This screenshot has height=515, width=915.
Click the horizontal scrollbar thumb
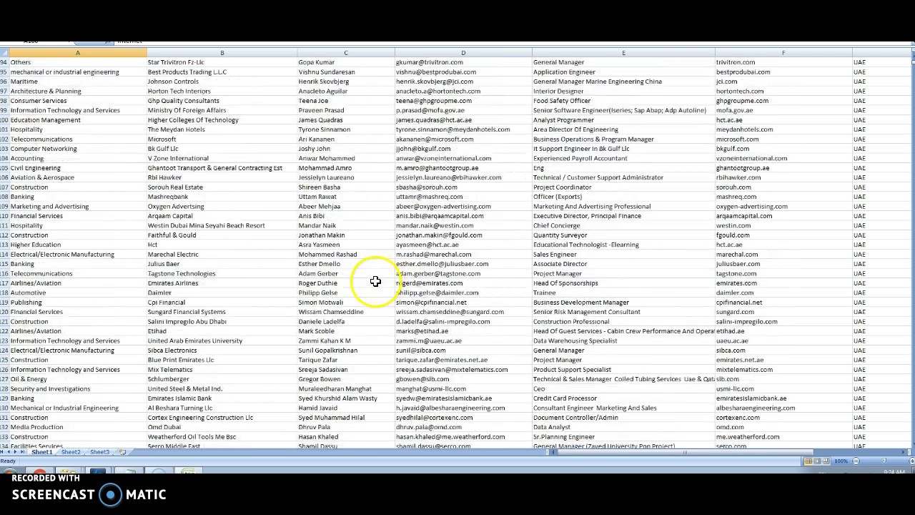tap(685, 452)
